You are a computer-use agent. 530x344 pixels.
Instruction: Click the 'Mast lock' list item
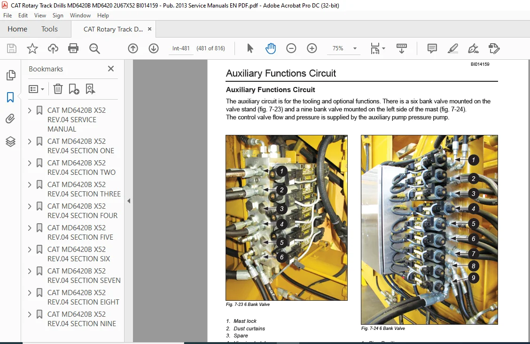[245, 321]
